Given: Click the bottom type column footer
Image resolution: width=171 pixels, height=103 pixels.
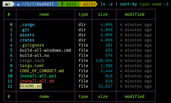Looking at the screenshot, I should pos(83,97).
